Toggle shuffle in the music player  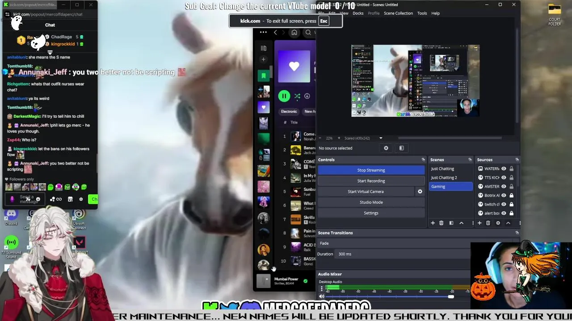(x=297, y=96)
